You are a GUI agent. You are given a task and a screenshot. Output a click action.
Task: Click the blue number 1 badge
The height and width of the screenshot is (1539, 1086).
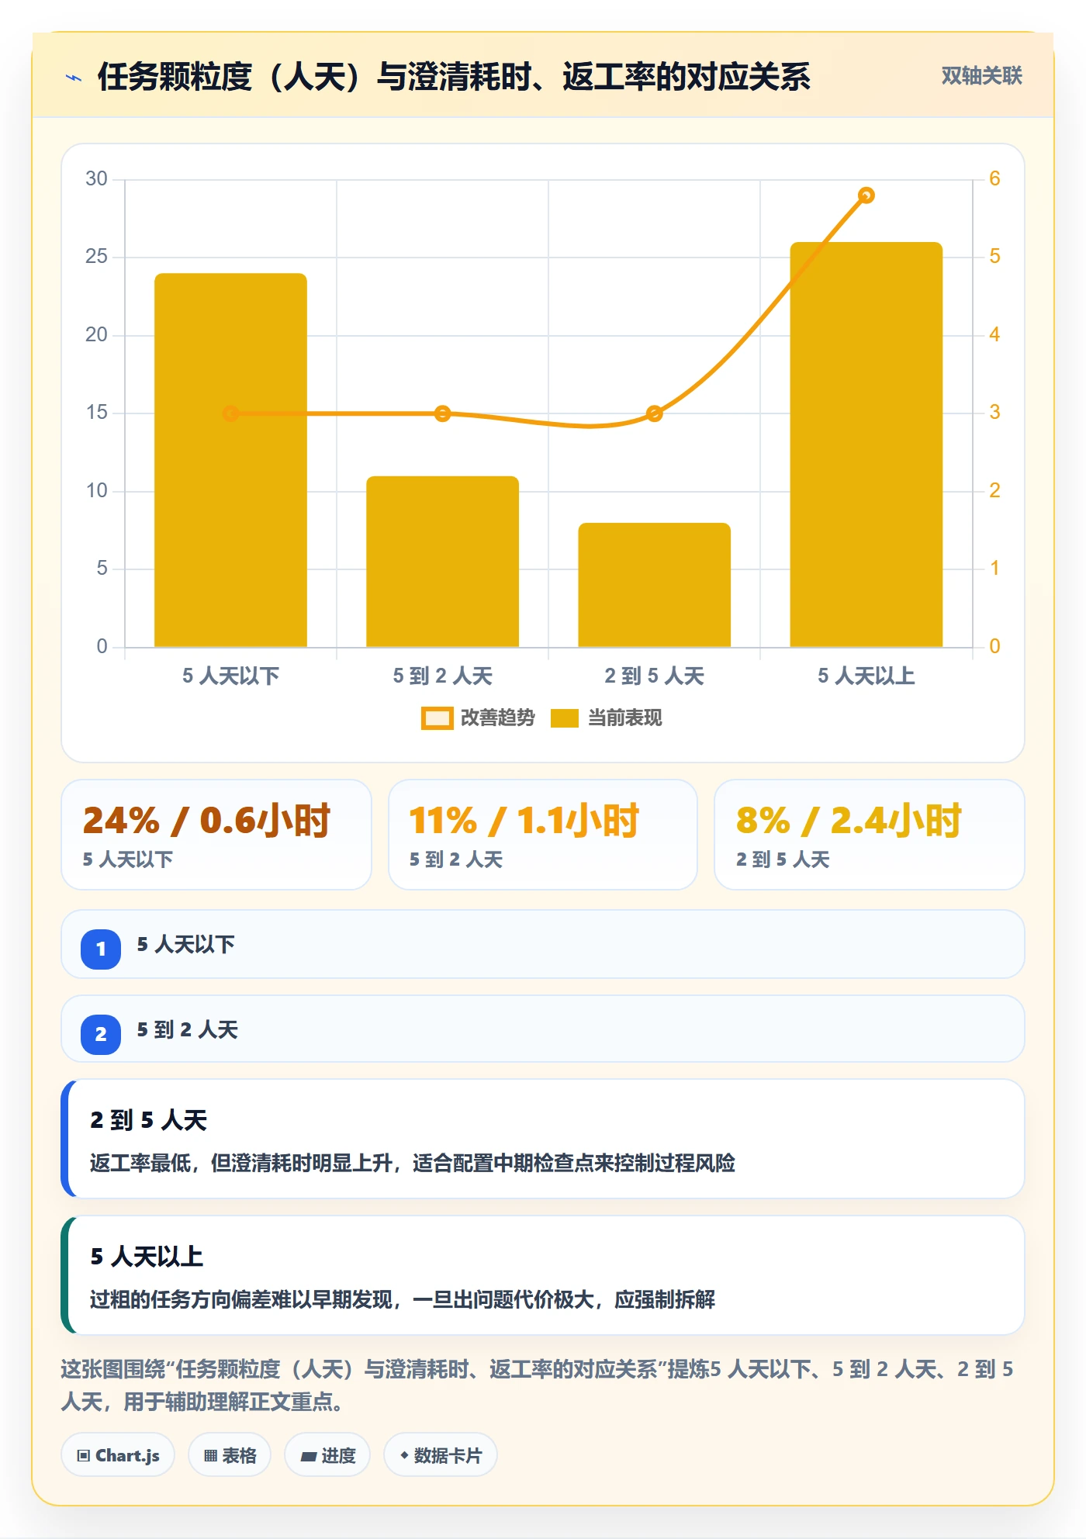101,949
